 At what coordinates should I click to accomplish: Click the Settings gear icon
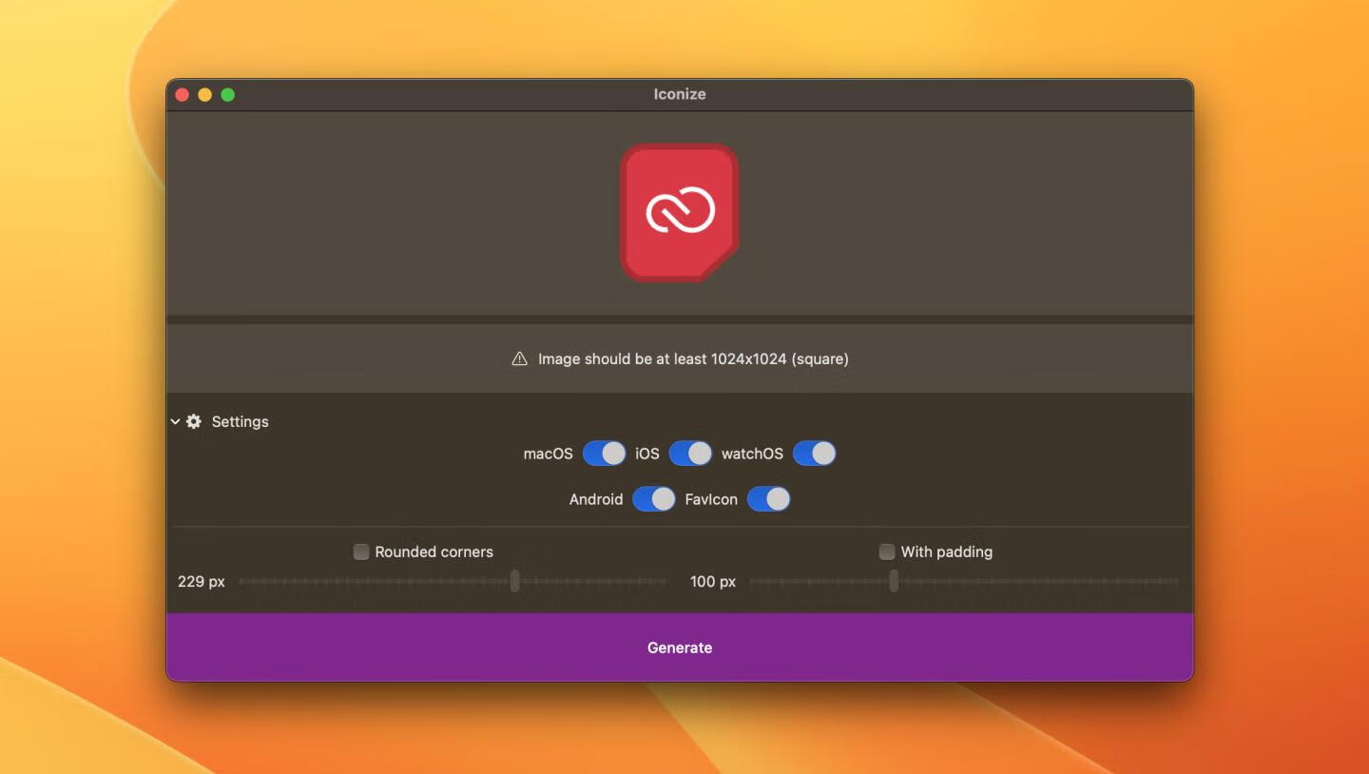[194, 421]
